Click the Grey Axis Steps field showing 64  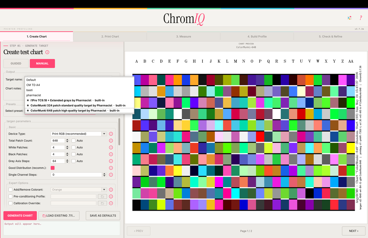58,161
